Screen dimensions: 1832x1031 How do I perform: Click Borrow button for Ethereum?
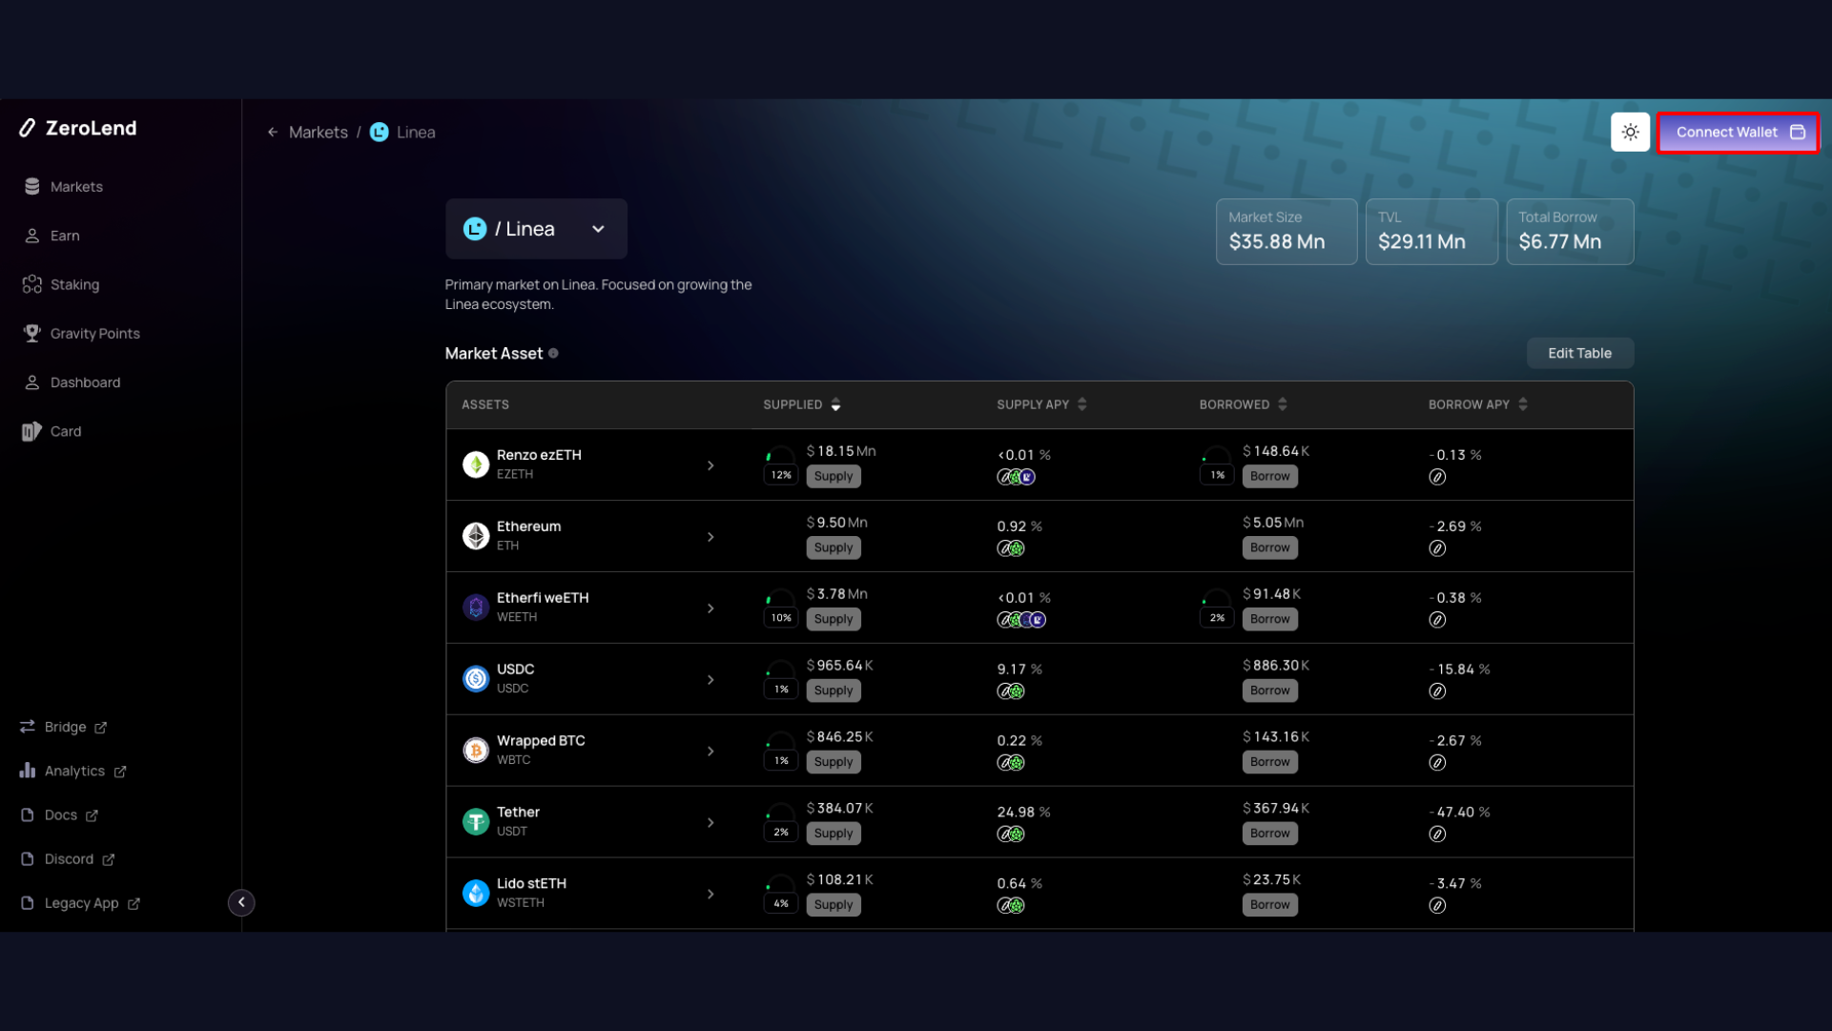1269,547
